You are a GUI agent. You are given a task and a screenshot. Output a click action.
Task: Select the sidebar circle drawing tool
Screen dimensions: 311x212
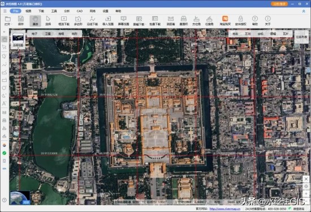[x=4, y=88]
